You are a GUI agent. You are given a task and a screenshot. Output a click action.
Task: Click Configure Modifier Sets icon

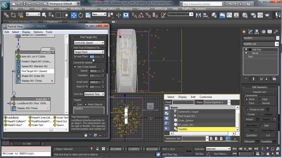click(x=274, y=79)
